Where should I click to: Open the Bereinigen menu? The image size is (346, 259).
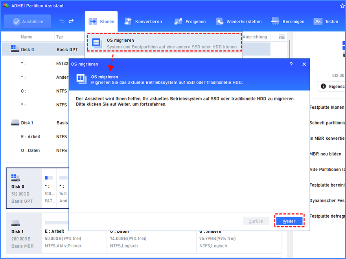(287, 22)
